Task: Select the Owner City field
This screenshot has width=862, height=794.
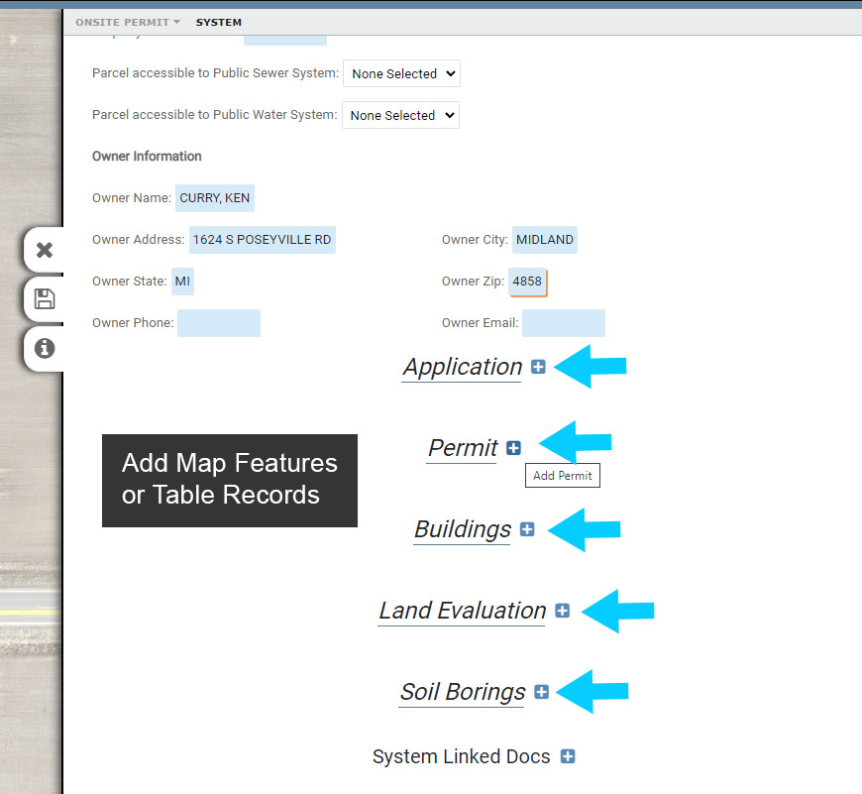Action: pyautogui.click(x=545, y=240)
